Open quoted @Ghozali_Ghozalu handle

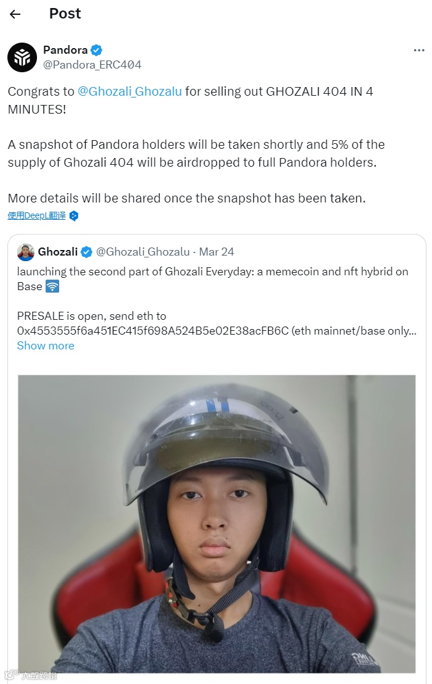click(x=143, y=252)
